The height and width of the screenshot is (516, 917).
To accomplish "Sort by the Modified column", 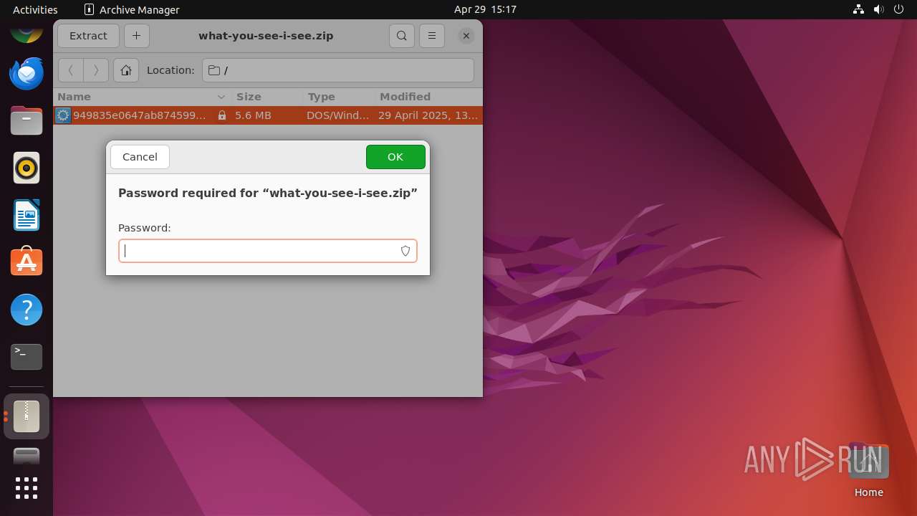I will click(428, 97).
